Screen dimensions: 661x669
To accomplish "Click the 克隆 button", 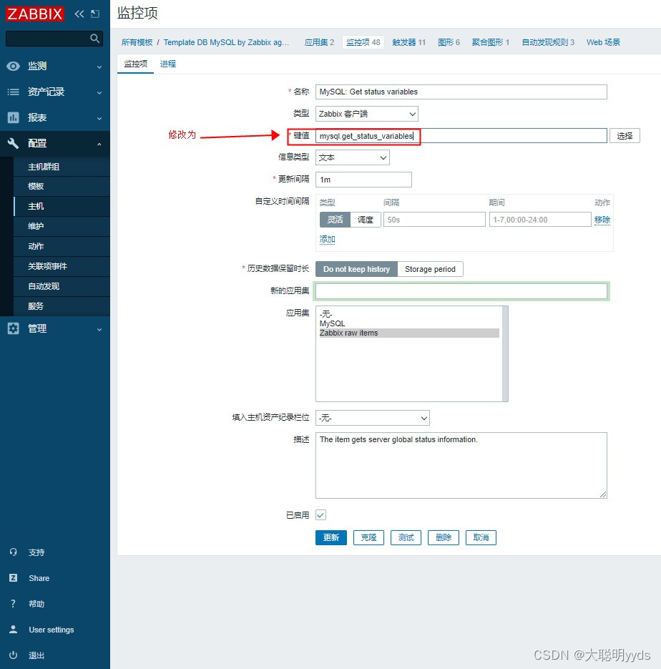I will click(x=368, y=537).
